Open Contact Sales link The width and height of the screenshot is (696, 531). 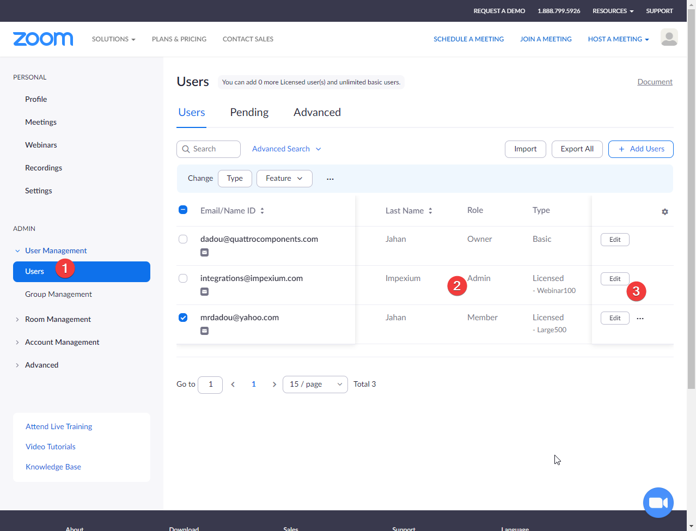248,39
